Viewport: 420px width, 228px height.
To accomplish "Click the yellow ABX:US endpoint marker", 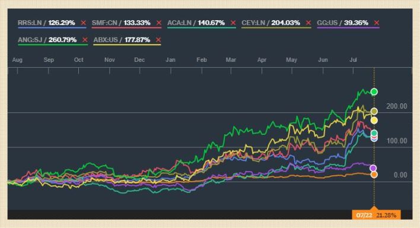I will (374, 120).
